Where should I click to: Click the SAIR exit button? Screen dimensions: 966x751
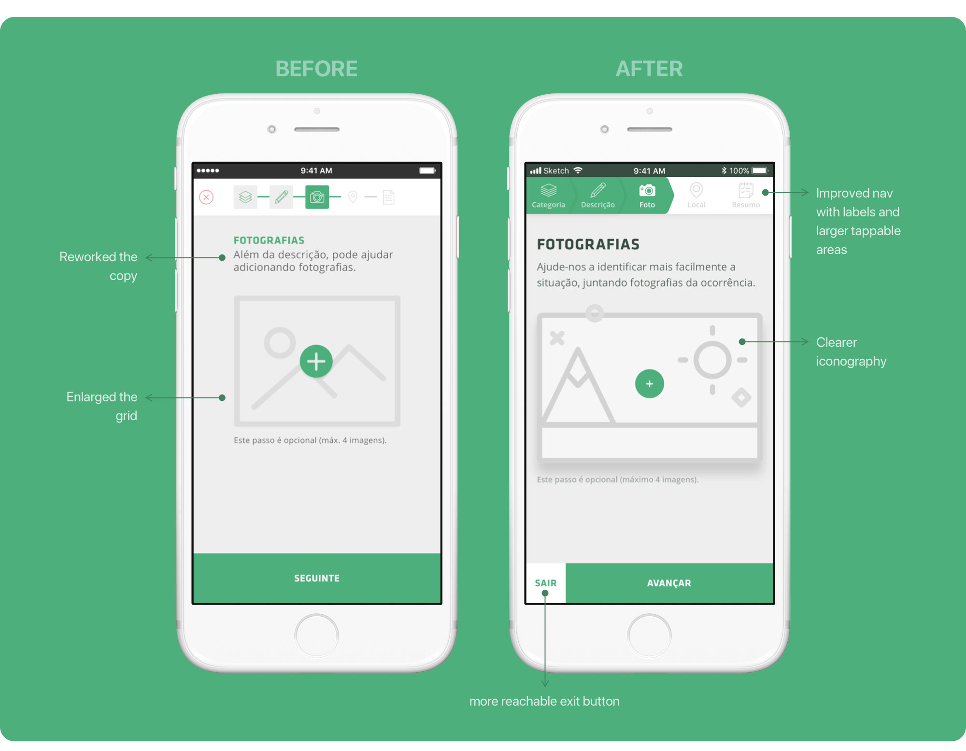tap(542, 582)
